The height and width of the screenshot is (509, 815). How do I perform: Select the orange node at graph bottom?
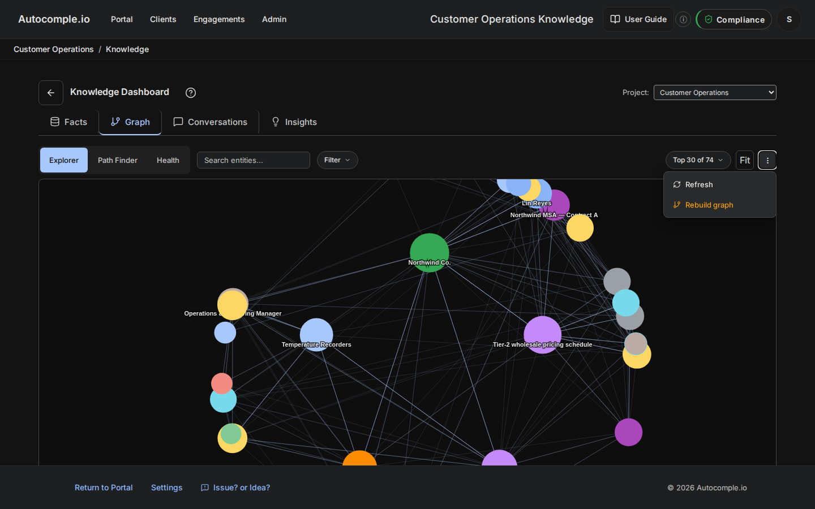[x=360, y=459]
